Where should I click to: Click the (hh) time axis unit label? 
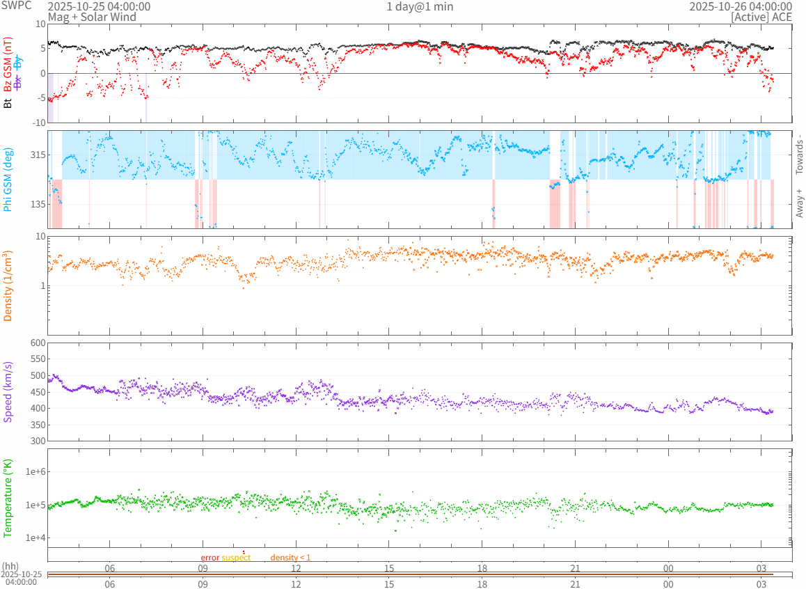(10, 566)
